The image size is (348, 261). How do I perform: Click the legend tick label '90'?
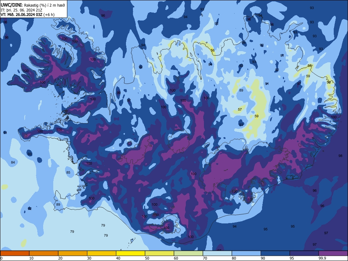[x=263, y=258]
